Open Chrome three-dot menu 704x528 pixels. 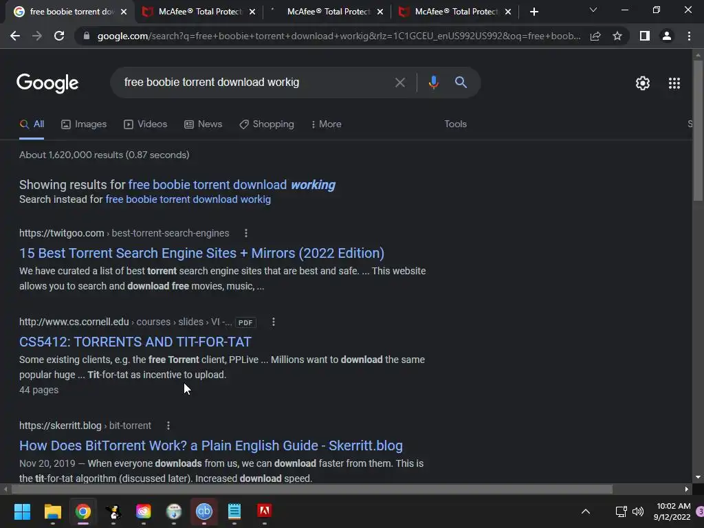pos(689,36)
